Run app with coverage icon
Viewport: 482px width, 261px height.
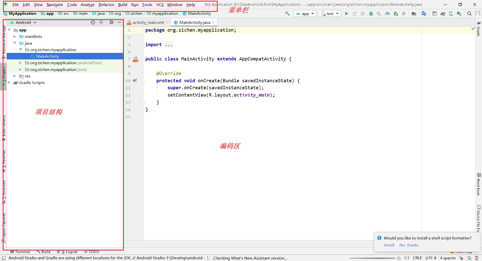pyautogui.click(x=379, y=14)
